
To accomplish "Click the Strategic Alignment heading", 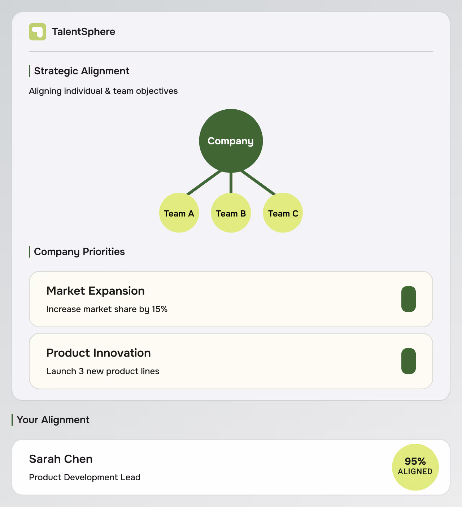I will (x=82, y=71).
